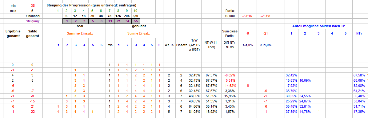Click the Fibonacci value 330
The width and height of the screenshot is (368, 118).
coord(136,16)
